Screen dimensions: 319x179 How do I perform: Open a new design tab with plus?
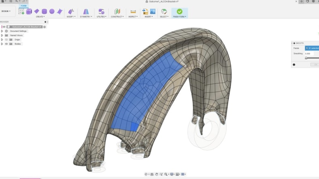click(x=301, y=2)
